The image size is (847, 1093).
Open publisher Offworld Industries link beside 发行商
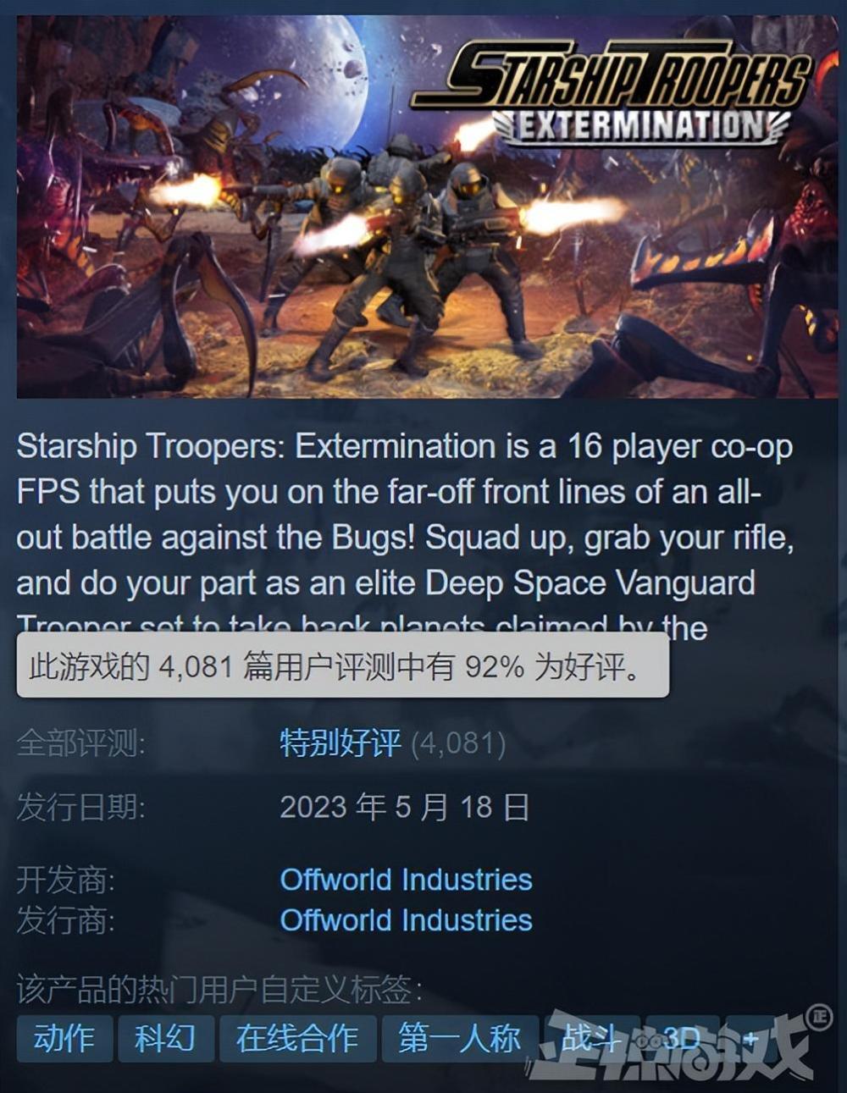tap(406, 920)
